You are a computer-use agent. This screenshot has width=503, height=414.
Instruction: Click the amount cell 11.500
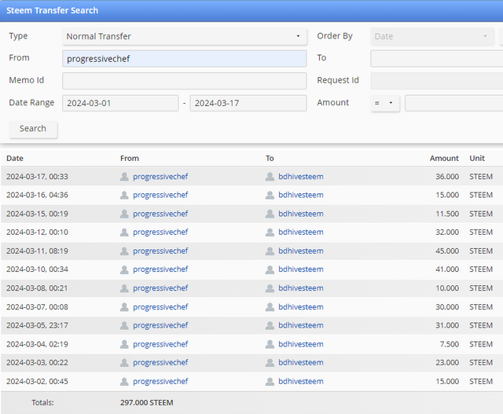[447, 214]
